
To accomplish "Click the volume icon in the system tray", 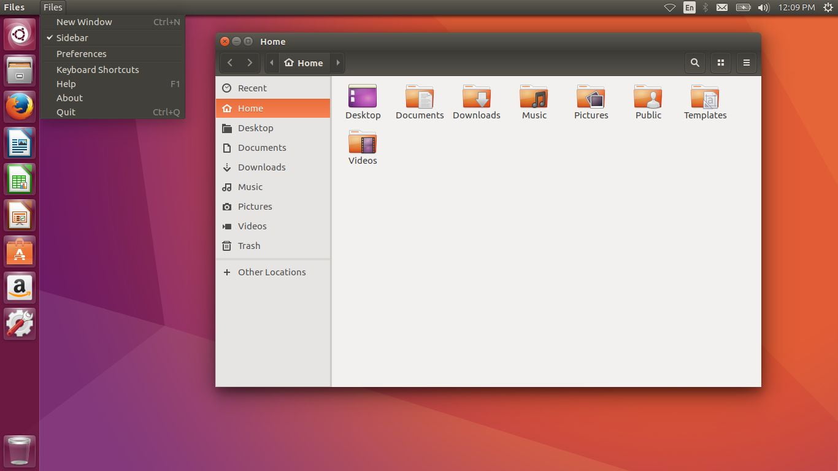I will click(763, 7).
